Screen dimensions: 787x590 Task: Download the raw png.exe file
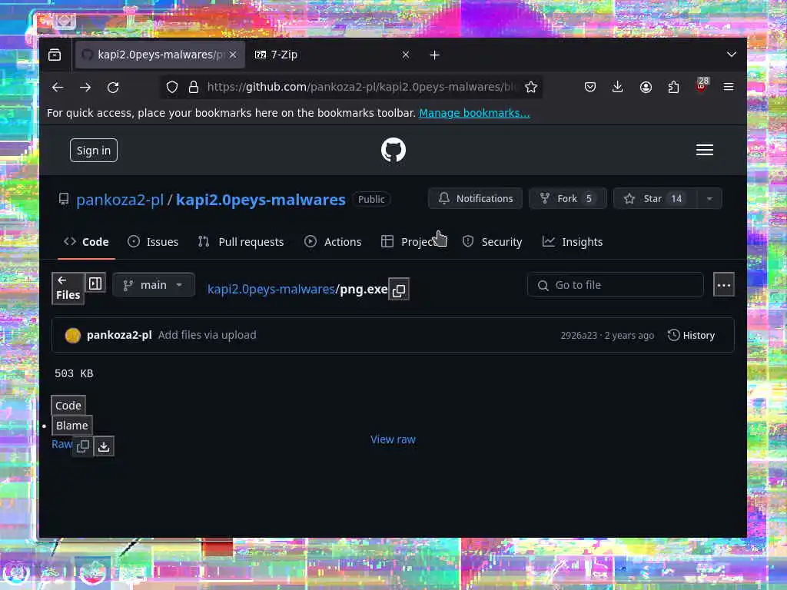[104, 446]
